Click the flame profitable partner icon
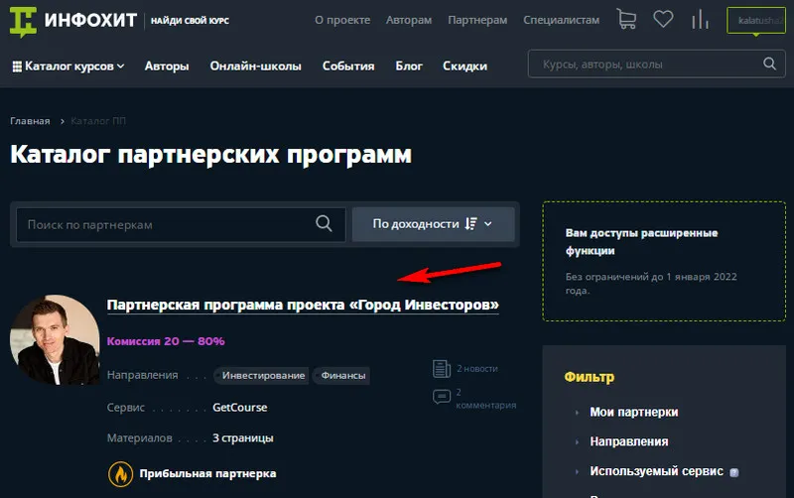The image size is (794, 498). click(x=120, y=474)
